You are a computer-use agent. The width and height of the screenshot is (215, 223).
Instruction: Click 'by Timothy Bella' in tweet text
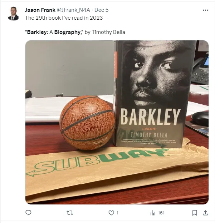tap(105, 32)
